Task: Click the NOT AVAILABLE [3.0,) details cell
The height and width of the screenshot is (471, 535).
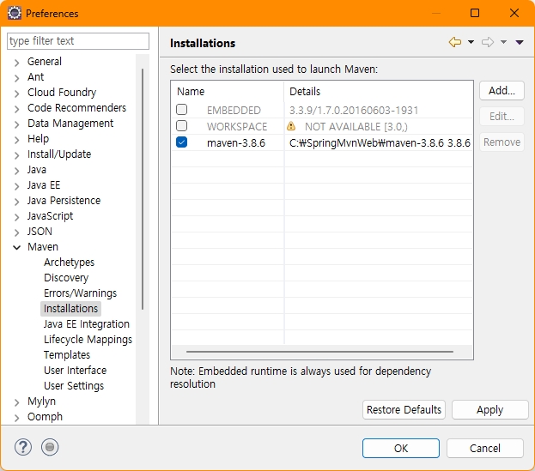Action: (x=356, y=126)
